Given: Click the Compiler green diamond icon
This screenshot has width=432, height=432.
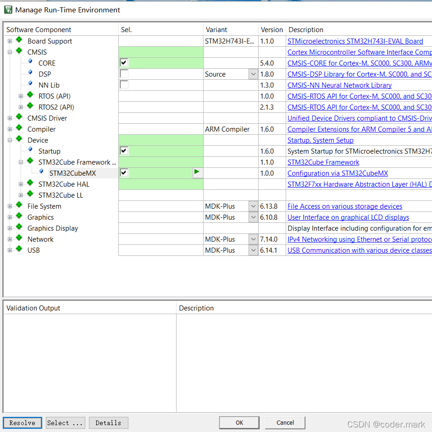Looking at the screenshot, I should coord(19,128).
